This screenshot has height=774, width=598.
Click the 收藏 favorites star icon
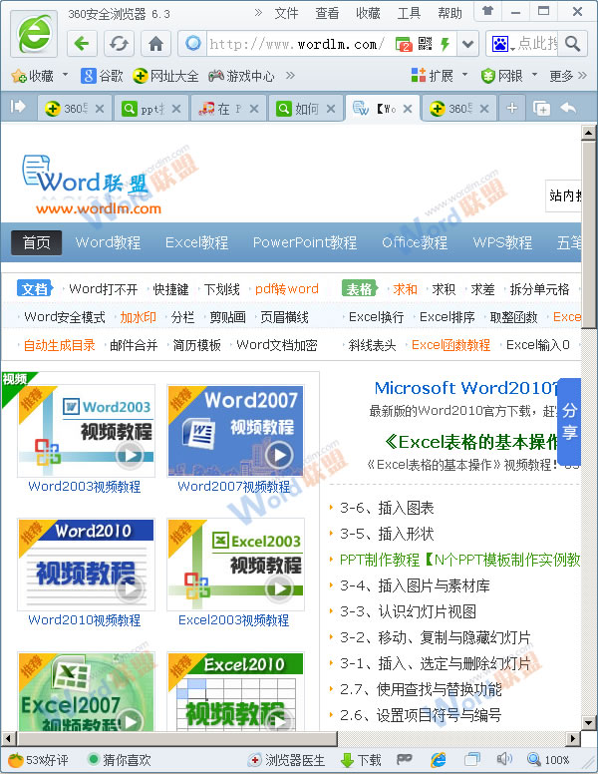(x=19, y=76)
